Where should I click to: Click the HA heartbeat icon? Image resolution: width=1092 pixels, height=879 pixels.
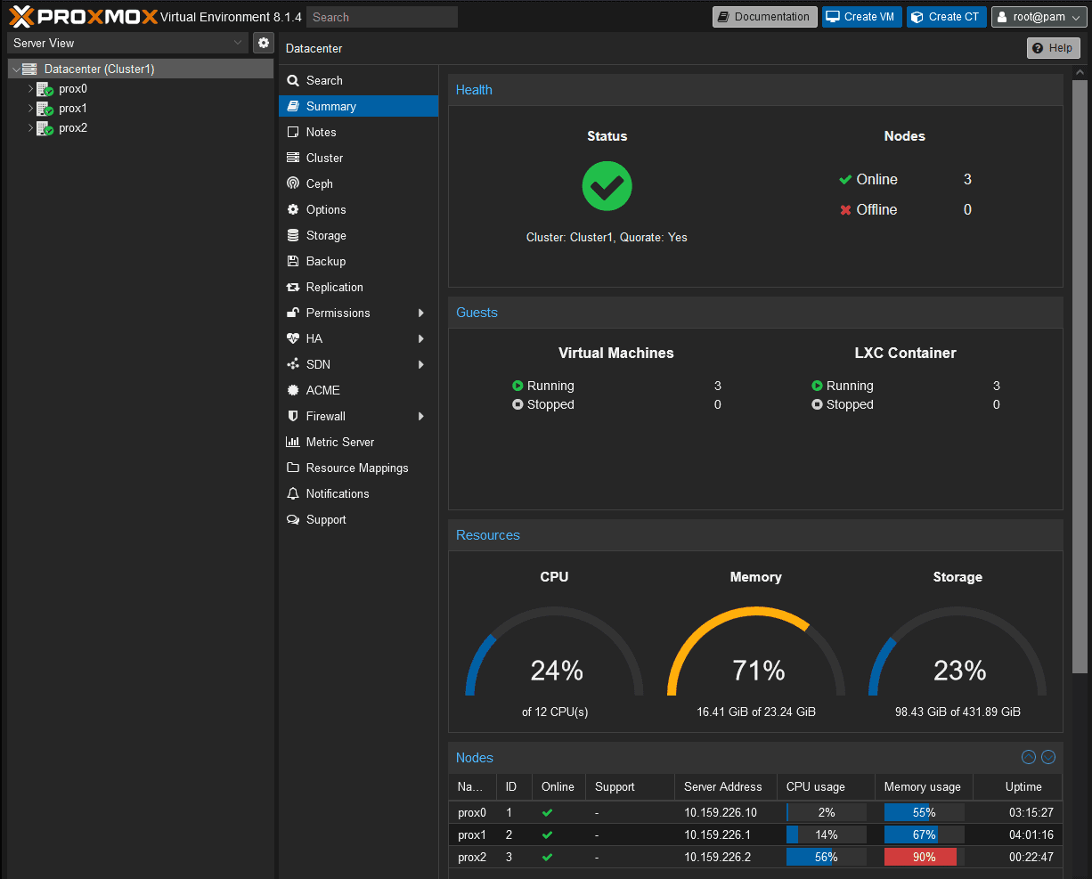pos(293,338)
